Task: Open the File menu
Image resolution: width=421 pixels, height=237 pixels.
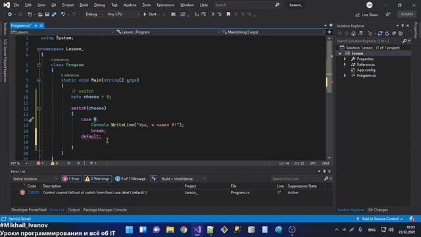Action: (x=16, y=5)
